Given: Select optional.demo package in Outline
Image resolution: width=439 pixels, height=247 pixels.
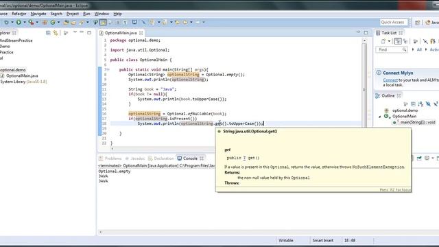Looking at the screenshot, I should [x=405, y=110].
